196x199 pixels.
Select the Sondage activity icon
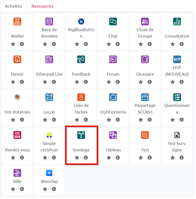coord(81,135)
